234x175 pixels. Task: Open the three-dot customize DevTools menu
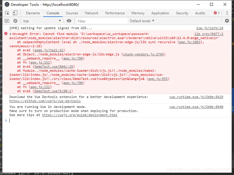[x=227, y=13]
